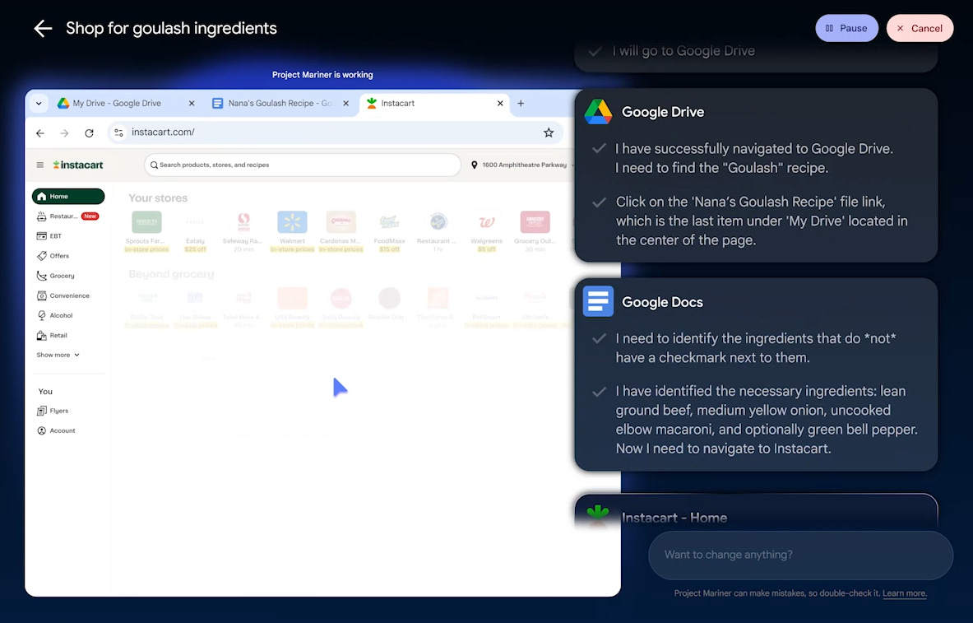This screenshot has width=973, height=623.
Task: Click the 'Project Mariner is working' status text
Action: [x=322, y=75]
